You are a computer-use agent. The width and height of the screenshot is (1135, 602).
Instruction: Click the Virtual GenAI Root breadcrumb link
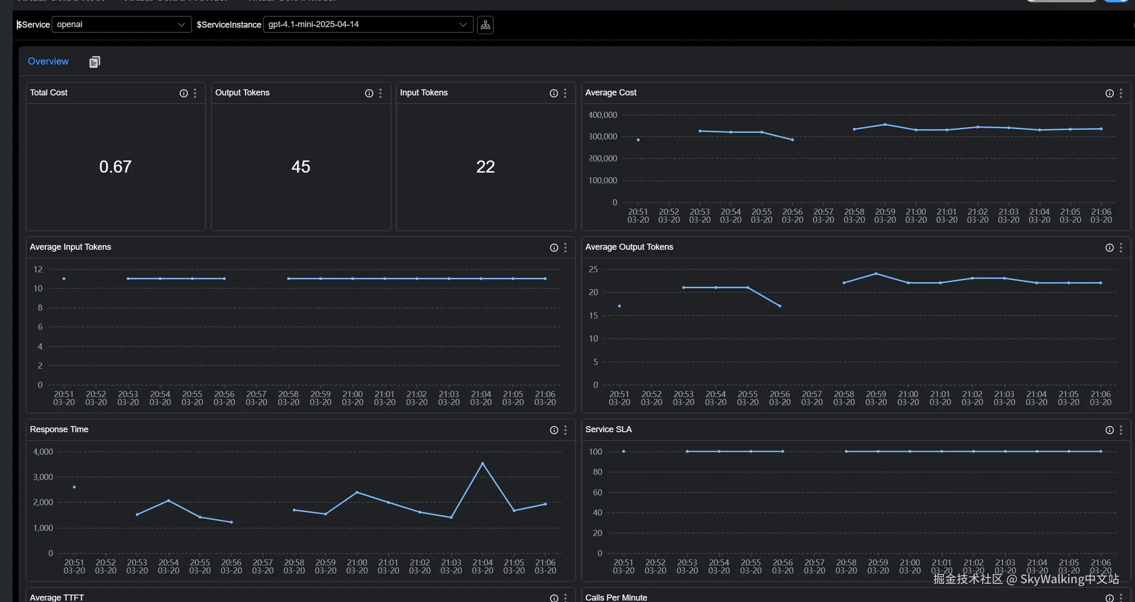tap(61, 1)
